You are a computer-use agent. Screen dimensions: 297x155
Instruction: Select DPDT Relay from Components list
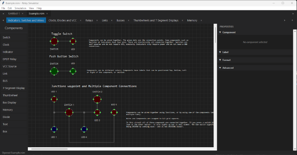(x=10, y=59)
